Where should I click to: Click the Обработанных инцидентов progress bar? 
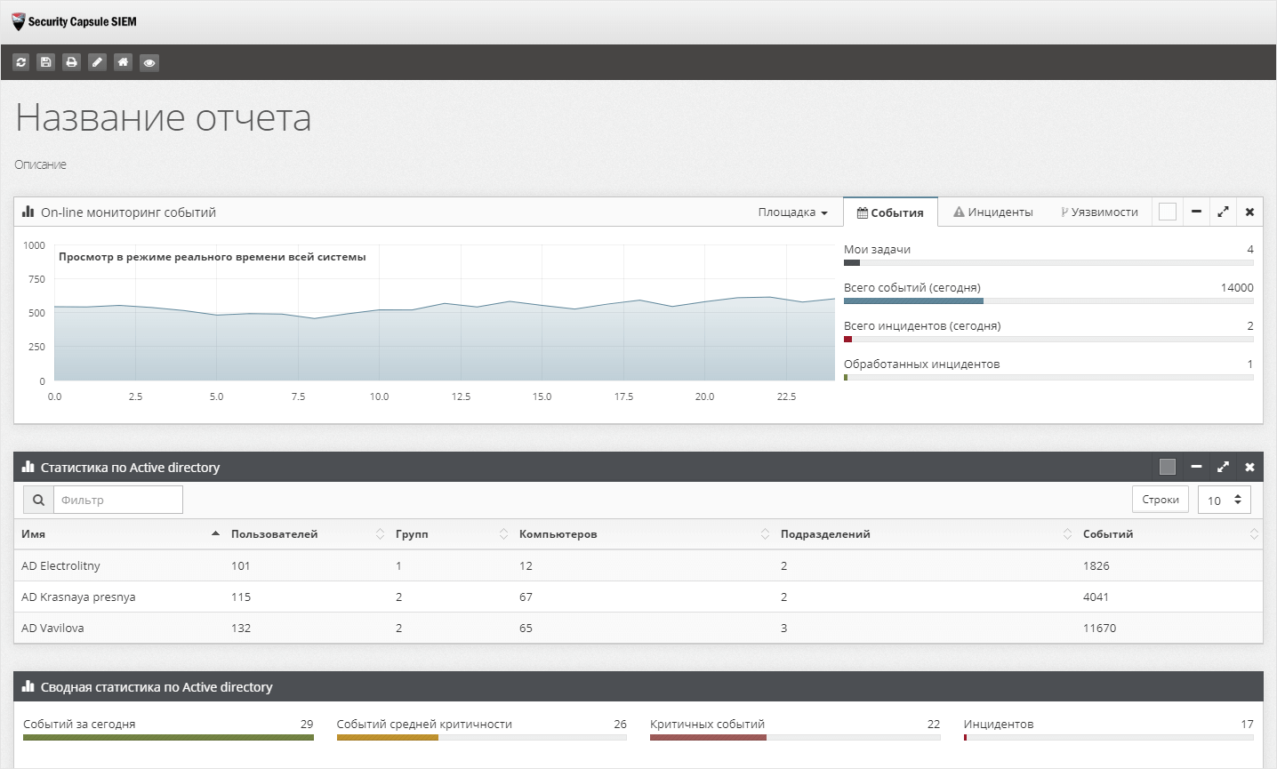(1048, 377)
